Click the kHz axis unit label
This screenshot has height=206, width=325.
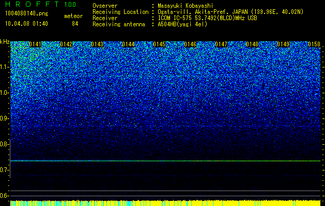click(5, 42)
